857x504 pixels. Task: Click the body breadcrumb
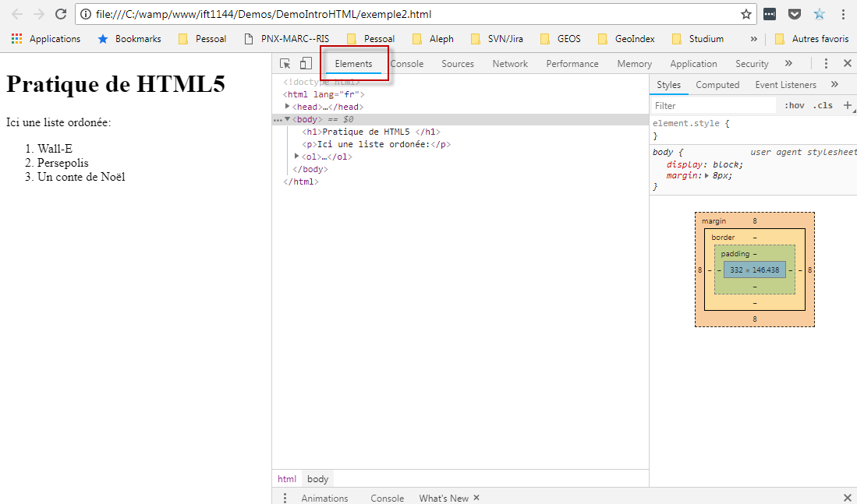click(x=317, y=479)
